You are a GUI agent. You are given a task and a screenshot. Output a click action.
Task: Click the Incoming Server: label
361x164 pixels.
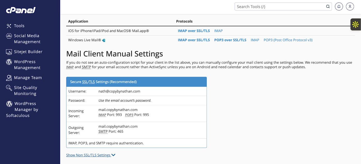tap(76, 113)
